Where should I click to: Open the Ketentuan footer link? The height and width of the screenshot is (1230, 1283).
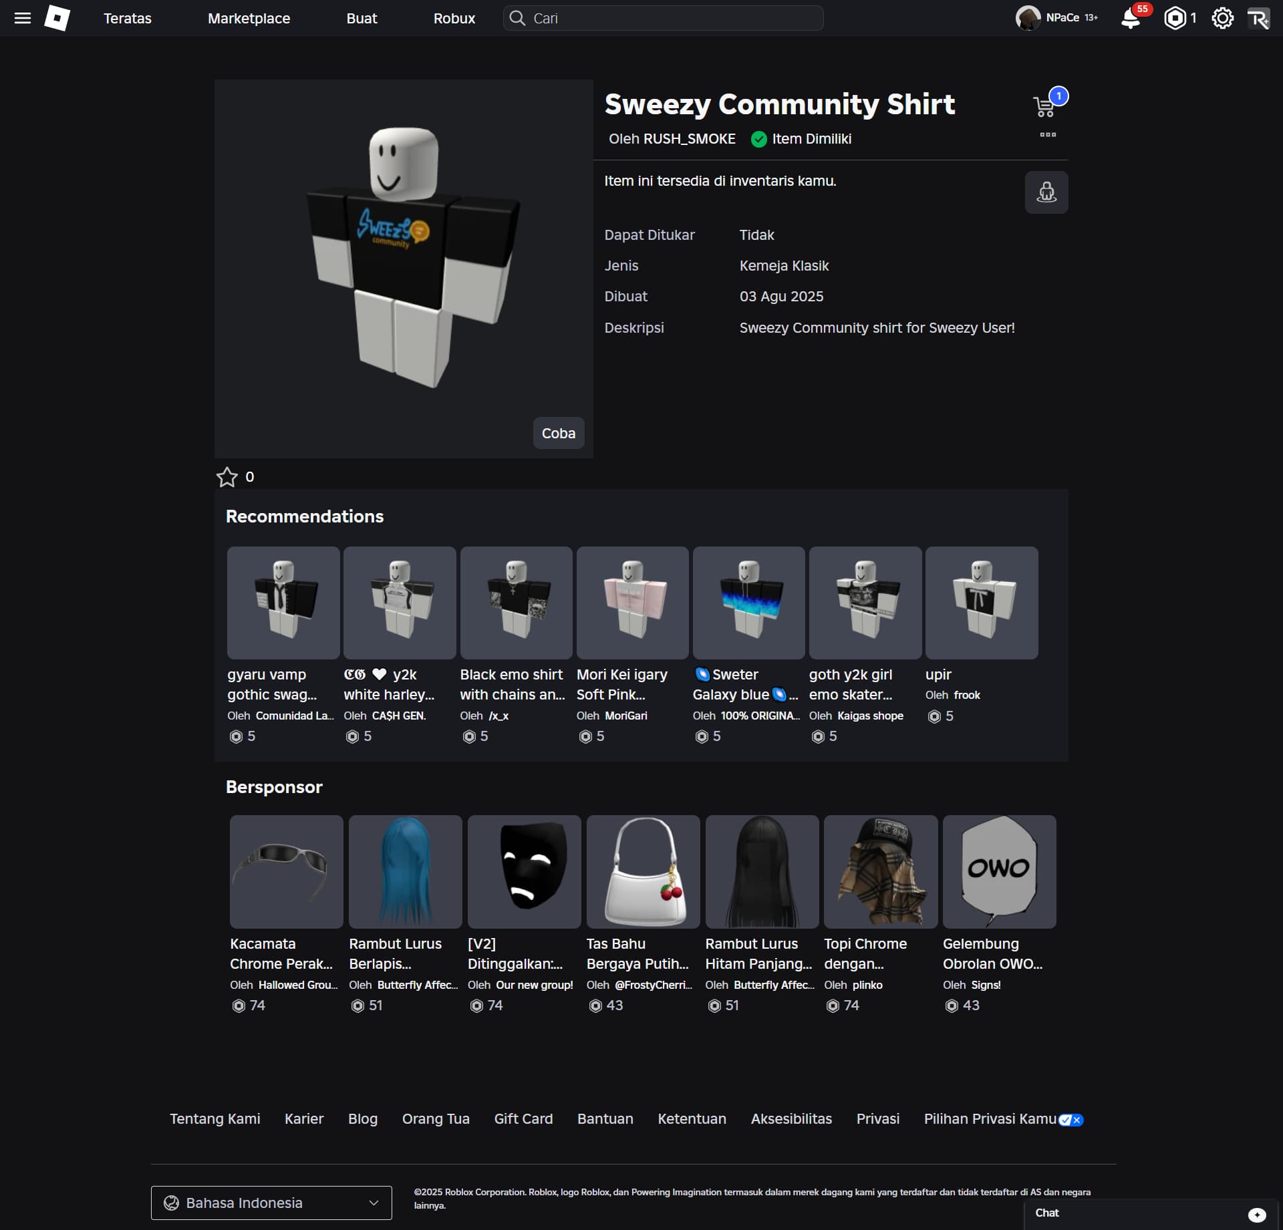pyautogui.click(x=692, y=1119)
